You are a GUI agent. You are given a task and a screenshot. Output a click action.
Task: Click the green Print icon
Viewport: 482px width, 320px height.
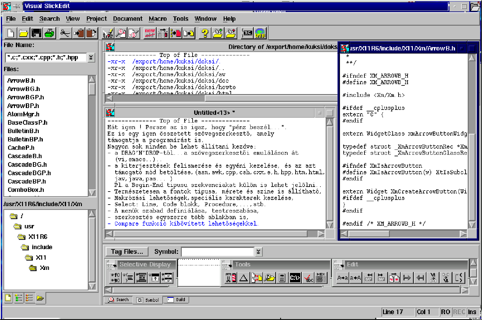(x=49, y=33)
